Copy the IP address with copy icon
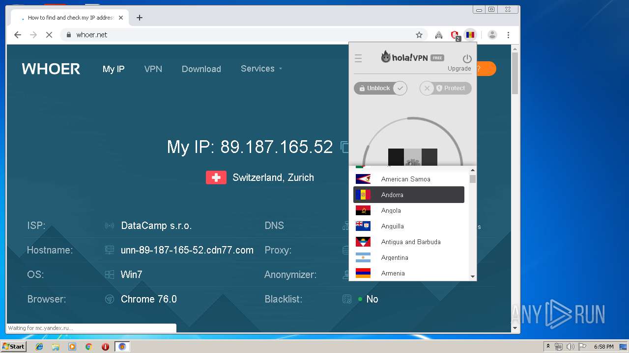This screenshot has height=353, width=629. [345, 147]
